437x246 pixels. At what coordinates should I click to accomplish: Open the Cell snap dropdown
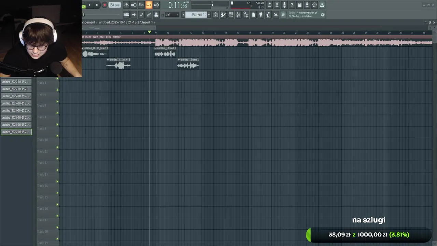pos(172,15)
